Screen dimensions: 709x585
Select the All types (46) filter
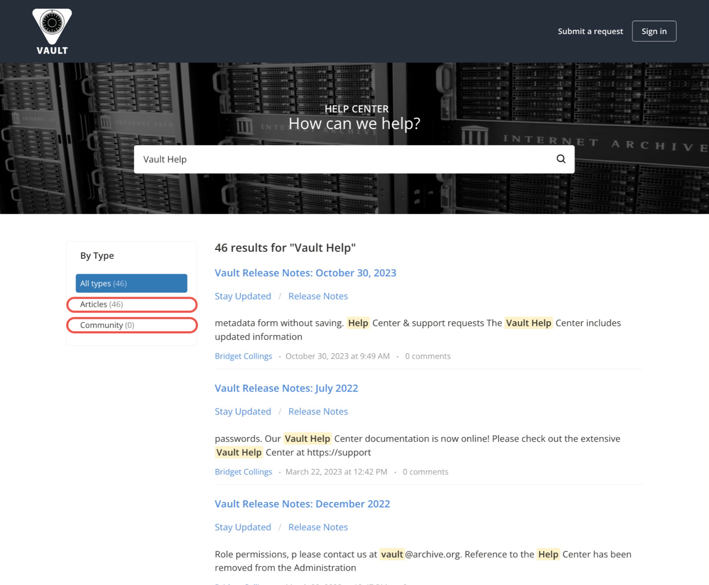(131, 283)
